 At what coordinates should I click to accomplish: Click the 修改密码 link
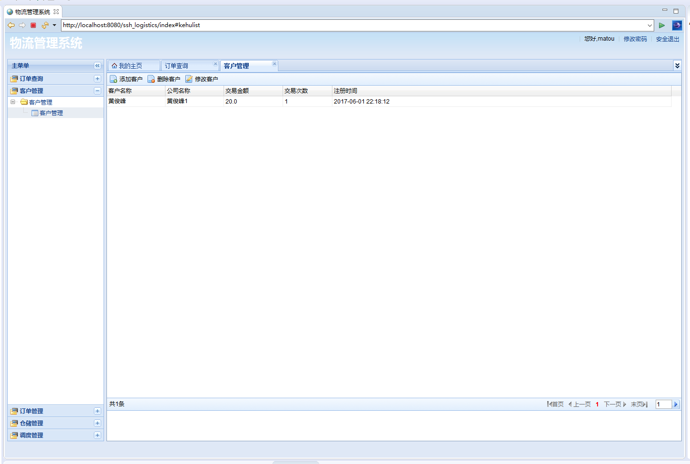point(635,39)
